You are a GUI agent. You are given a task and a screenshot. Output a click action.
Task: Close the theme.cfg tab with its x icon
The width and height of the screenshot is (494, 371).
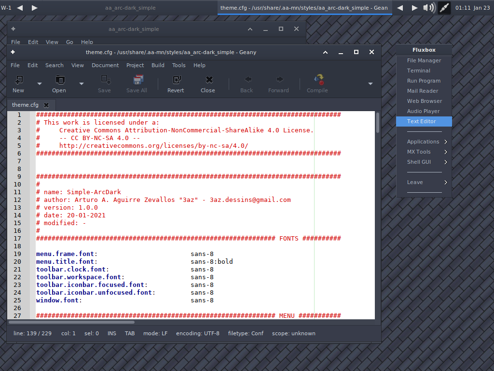click(46, 105)
